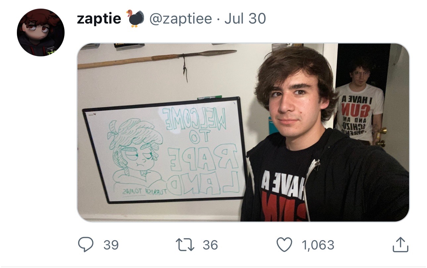Click the reply speech bubble icon
Image resolution: width=427 pixels, height=268 pixels.
pyautogui.click(x=86, y=245)
